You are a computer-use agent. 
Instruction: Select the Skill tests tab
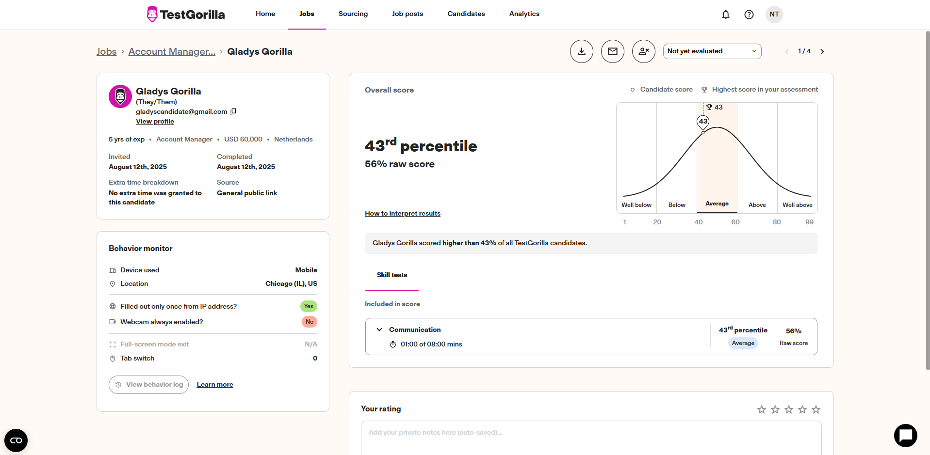point(392,275)
